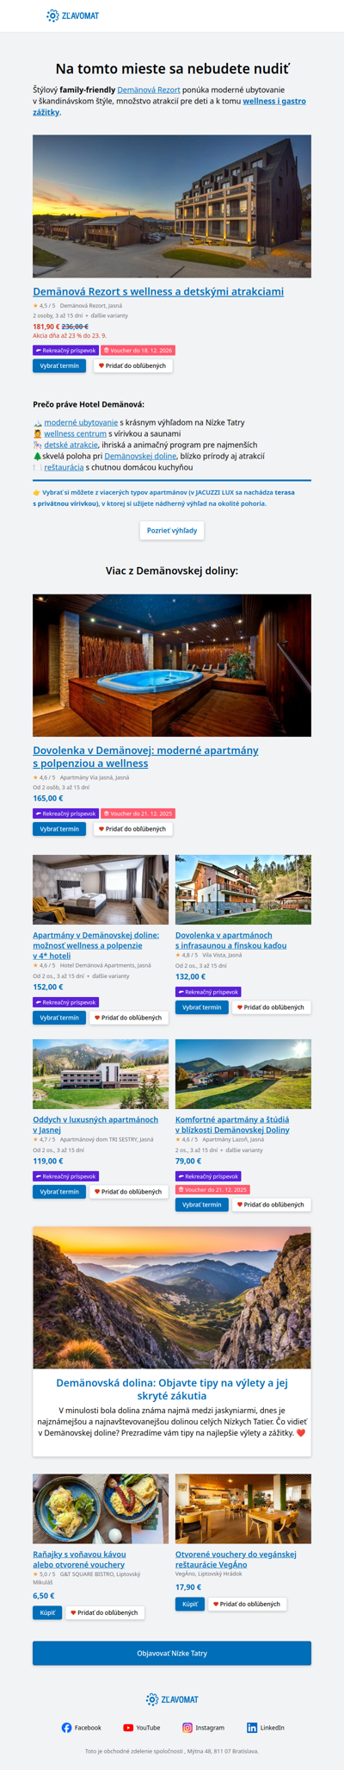Screen dimensions: 344x1770
Task: Open the YouTube social icon link
Action: pos(142,1727)
